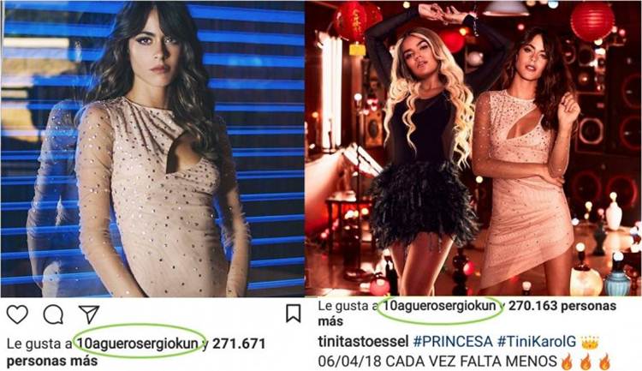
Task: Open 10aguerosergiokun profile under left photo
Action: [x=138, y=344]
